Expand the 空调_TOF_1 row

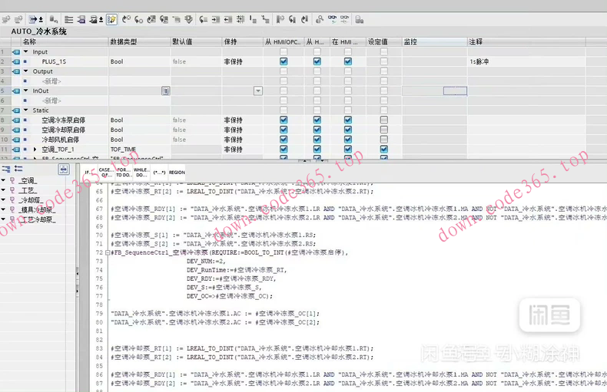click(35, 150)
